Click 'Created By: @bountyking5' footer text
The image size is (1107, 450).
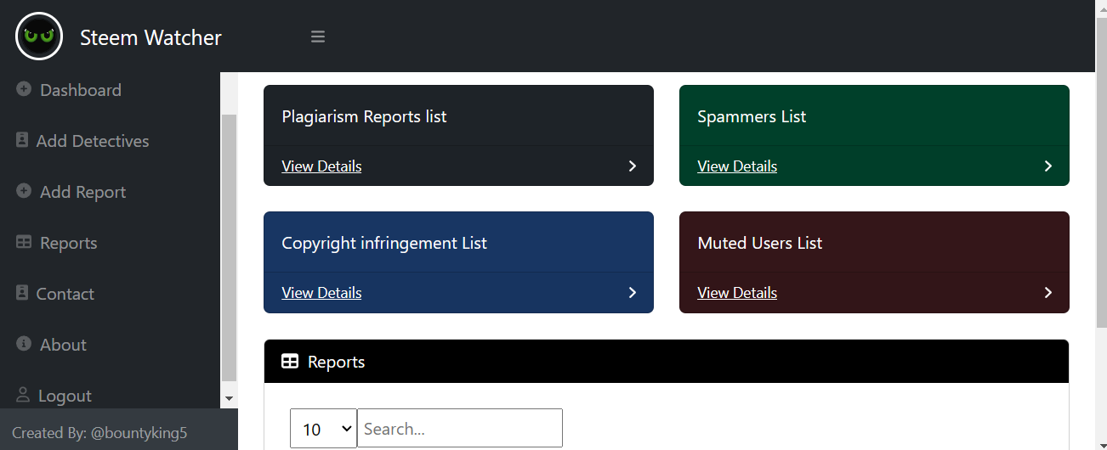[99, 433]
